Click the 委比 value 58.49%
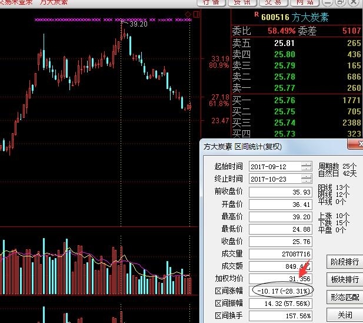Image resolution: width=363 pixels, height=323 pixels. click(281, 31)
